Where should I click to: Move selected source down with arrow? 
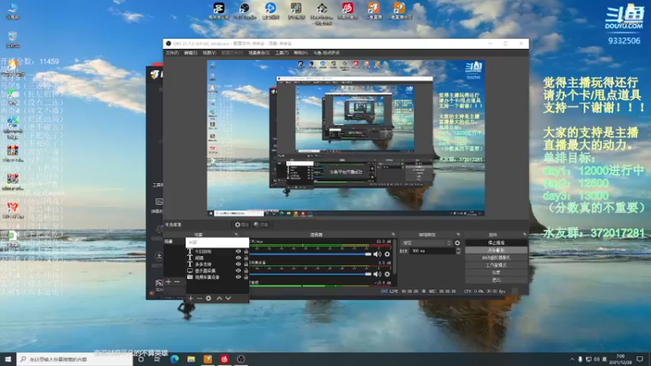[x=228, y=298]
